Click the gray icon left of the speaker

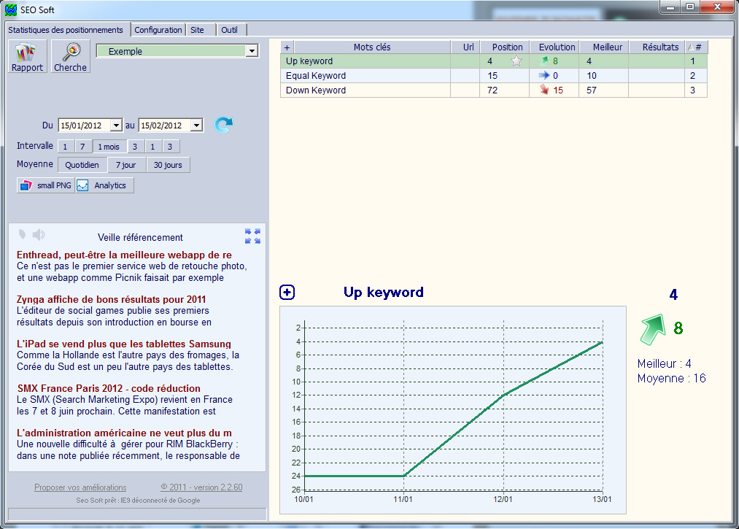point(22,234)
